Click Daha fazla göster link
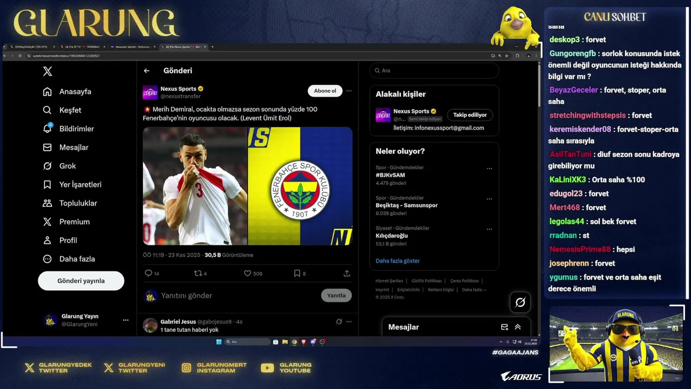The width and height of the screenshot is (691, 389). click(397, 261)
